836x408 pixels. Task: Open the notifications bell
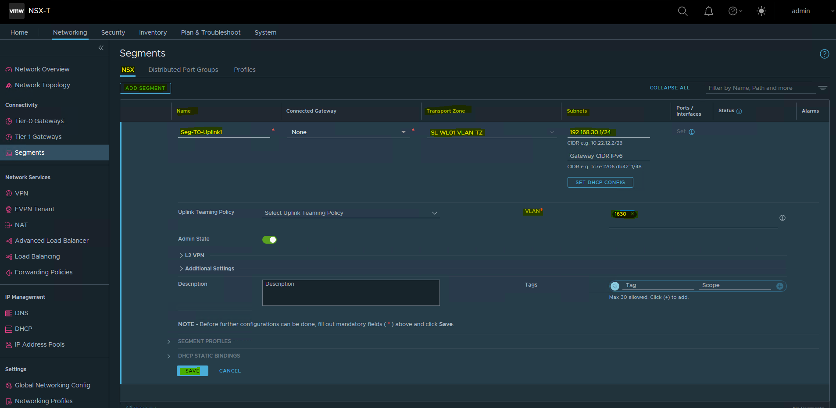point(709,11)
